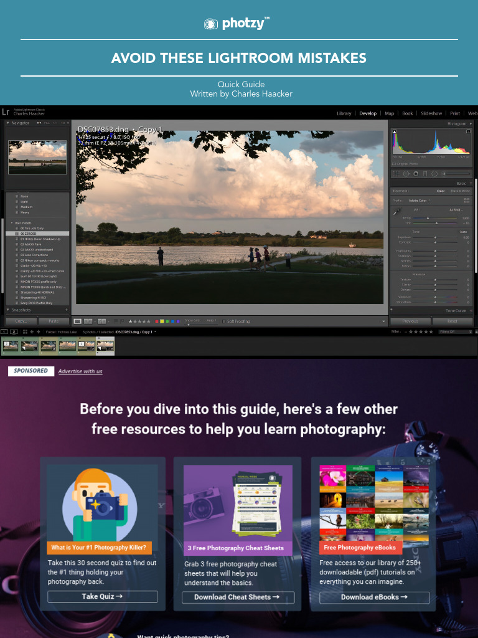Select the Graduated Filter tool icon
This screenshot has width=478, height=638.
tap(425, 174)
